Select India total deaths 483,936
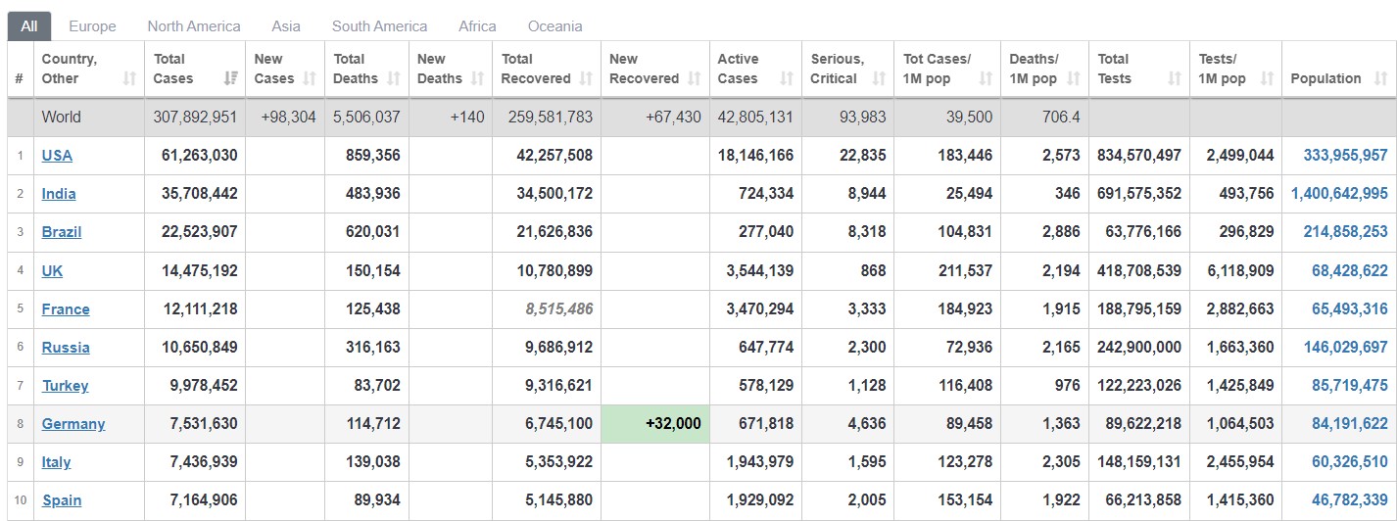This screenshot has width=1397, height=521. [373, 194]
